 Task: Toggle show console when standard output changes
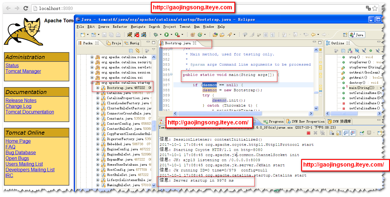(345, 133)
